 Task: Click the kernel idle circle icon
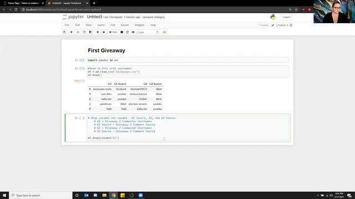coord(291,25)
